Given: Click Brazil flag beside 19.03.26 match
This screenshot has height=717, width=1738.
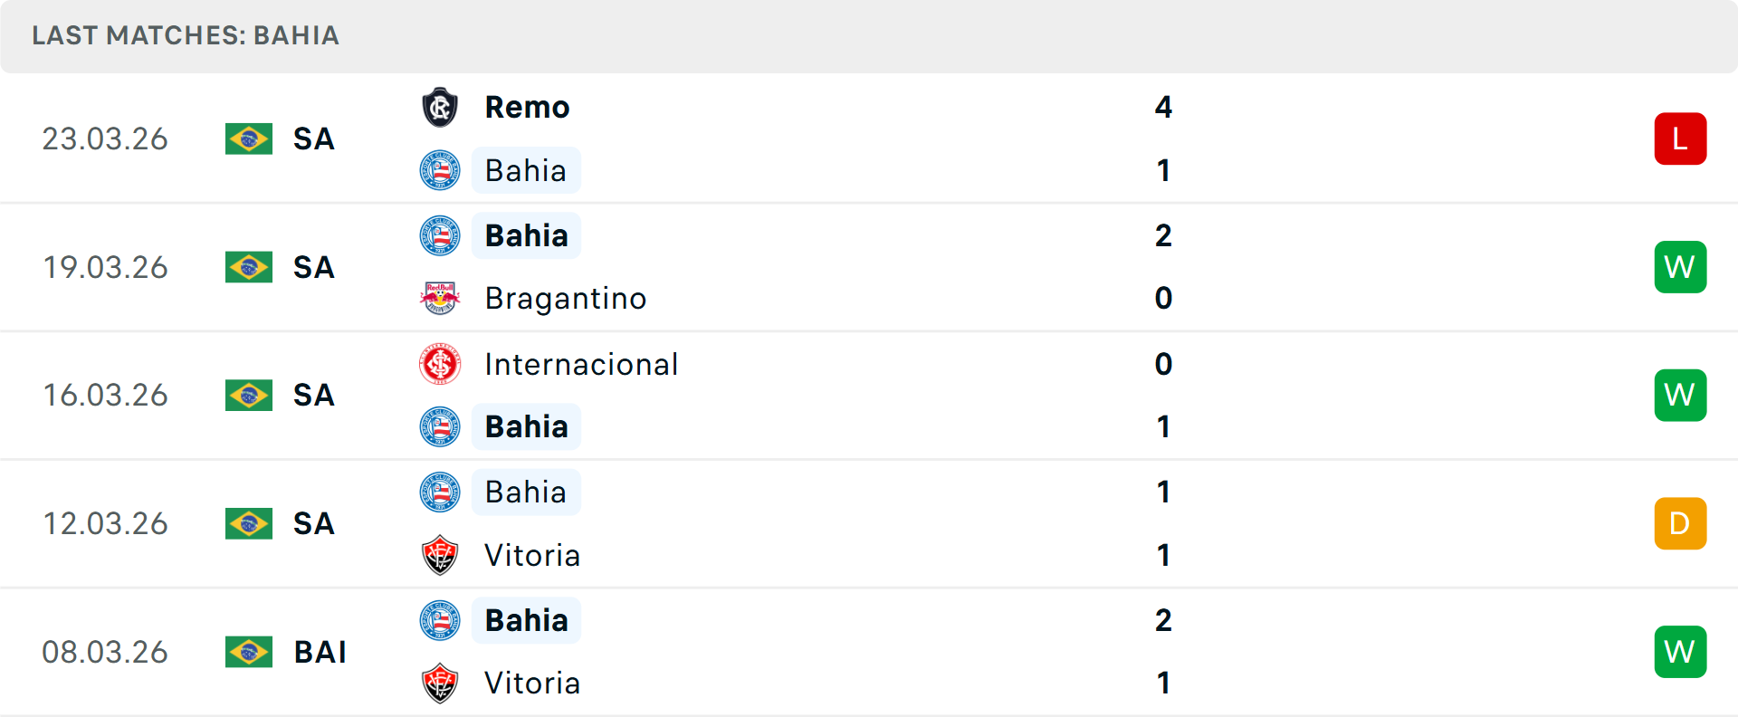Looking at the screenshot, I should pyautogui.click(x=249, y=267).
